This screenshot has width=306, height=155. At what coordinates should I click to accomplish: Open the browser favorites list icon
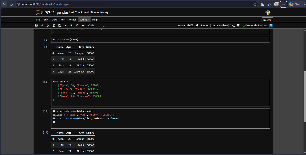tap(269, 4)
